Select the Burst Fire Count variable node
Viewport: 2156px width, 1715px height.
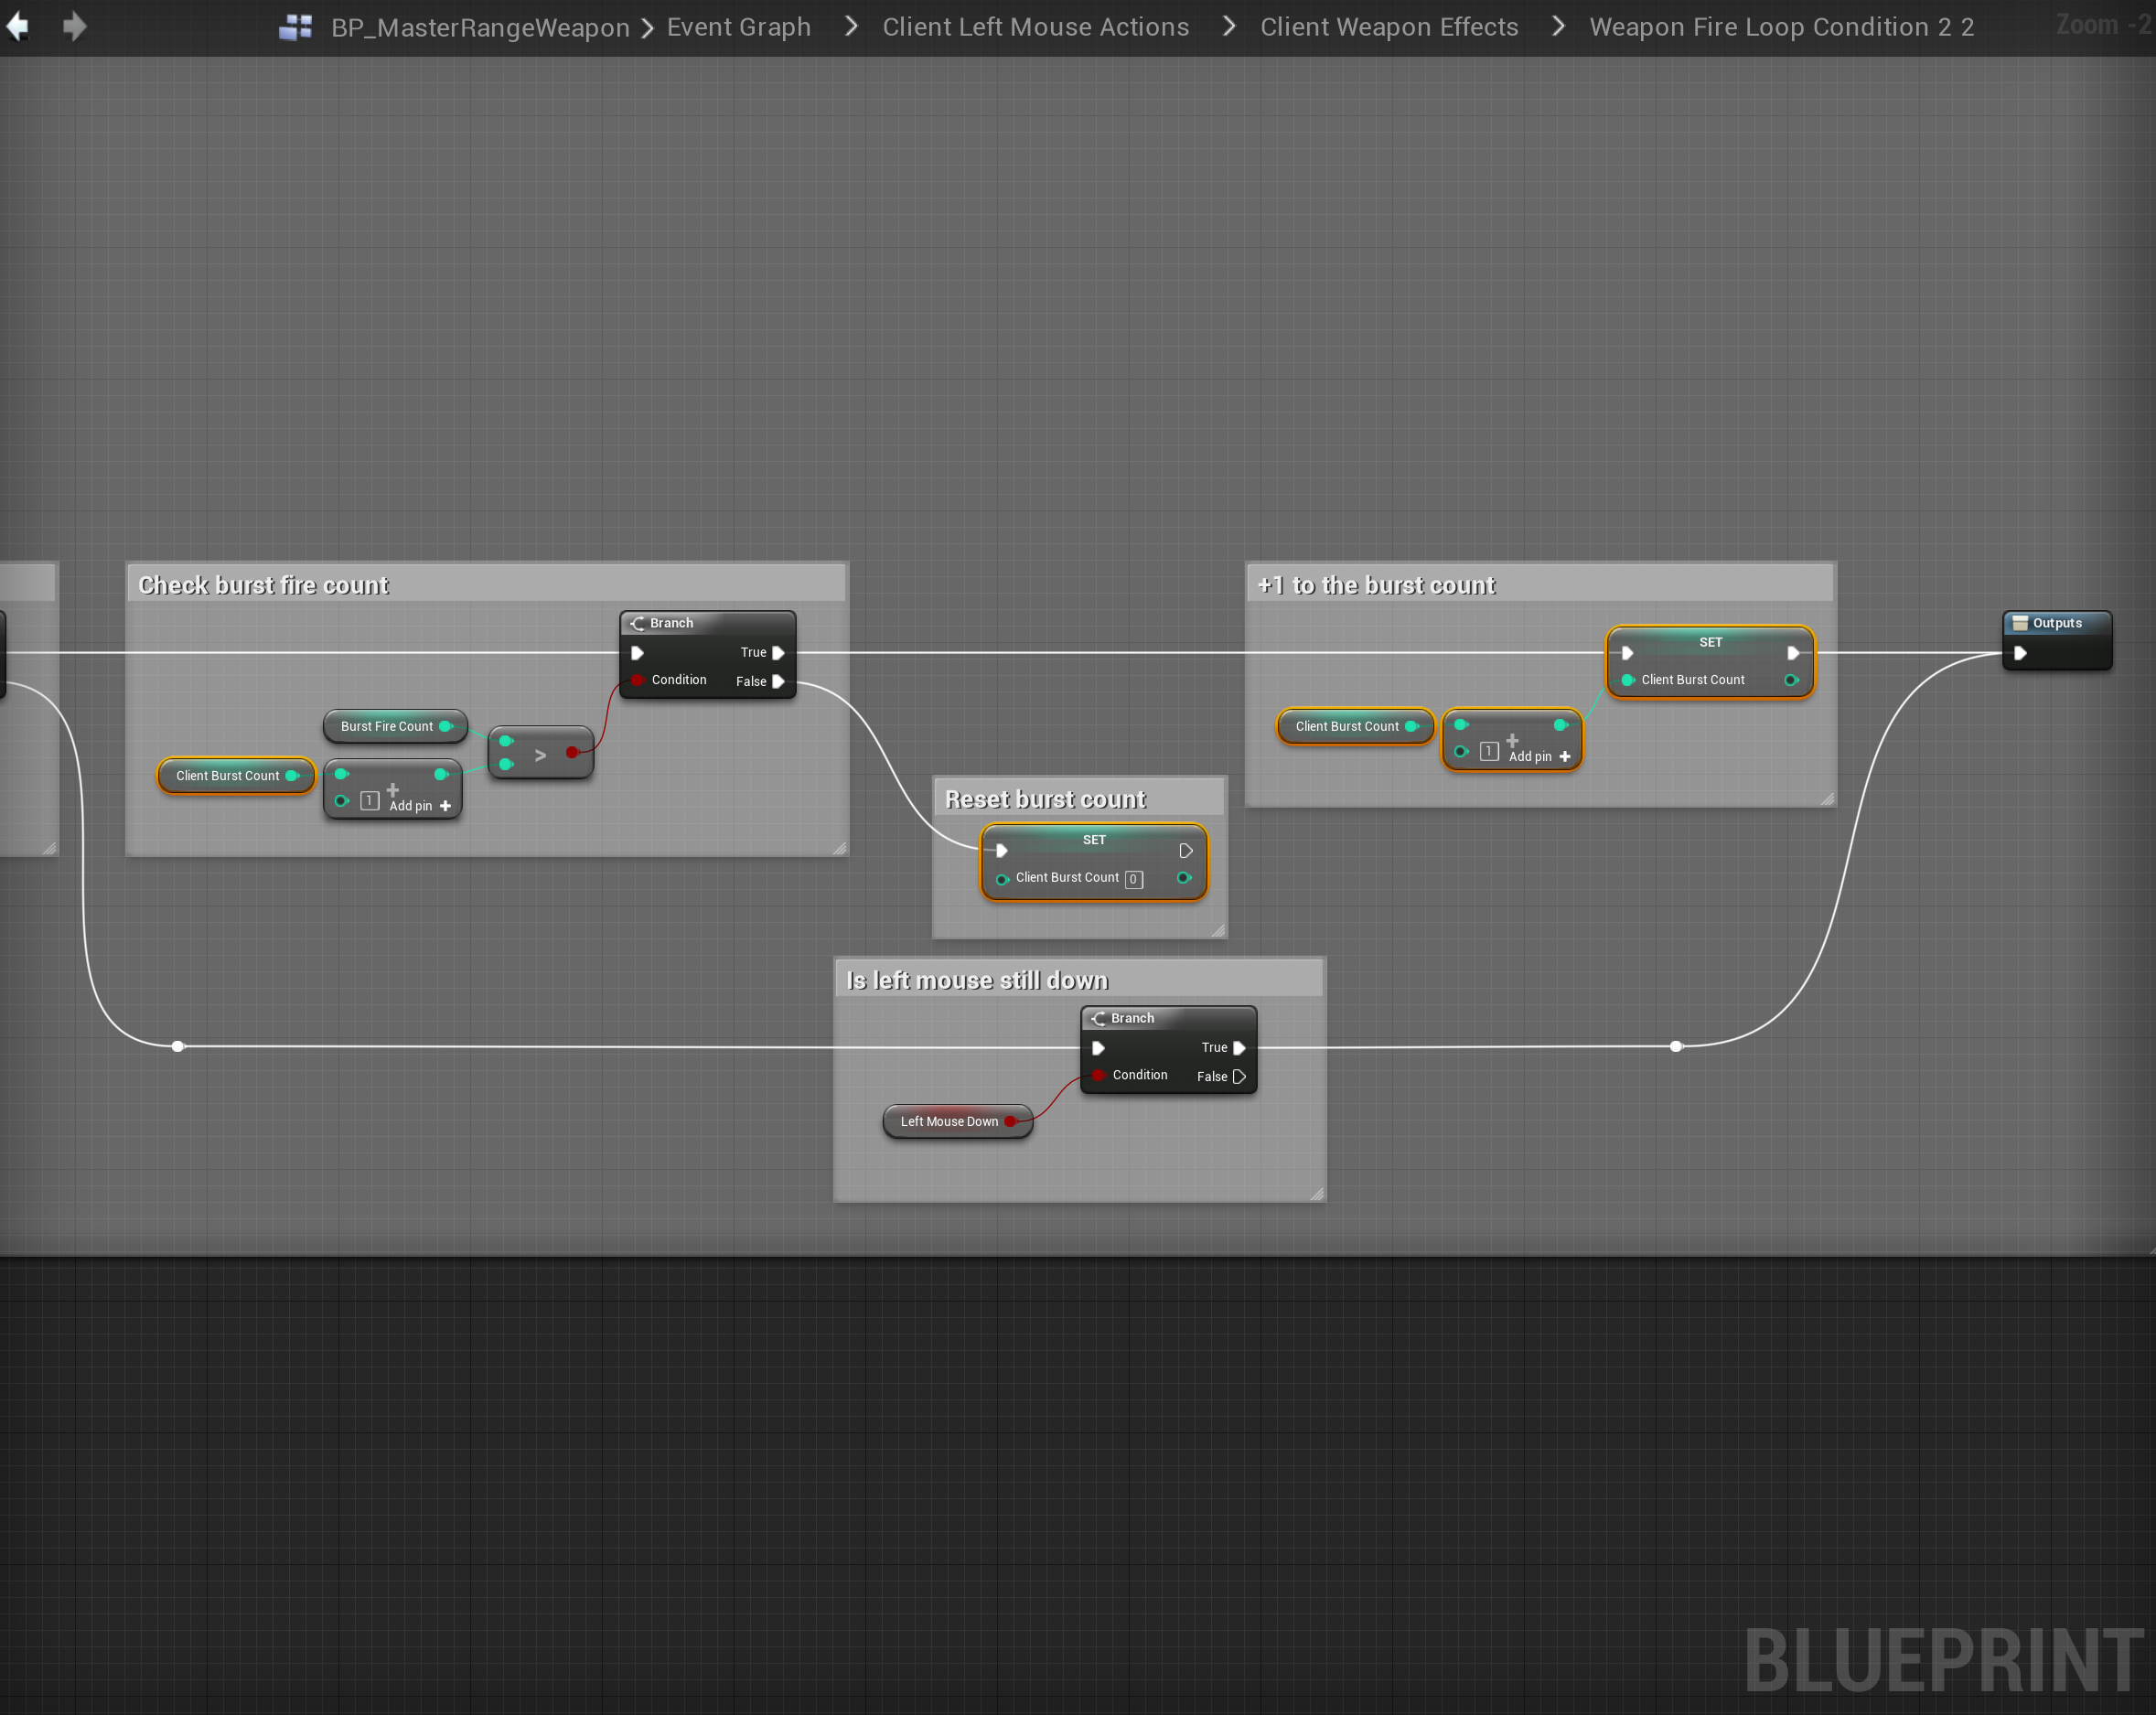[x=386, y=727]
